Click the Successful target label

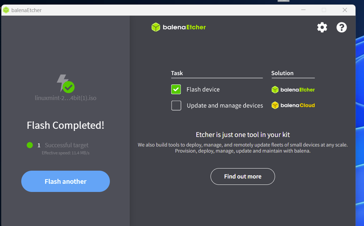point(67,145)
